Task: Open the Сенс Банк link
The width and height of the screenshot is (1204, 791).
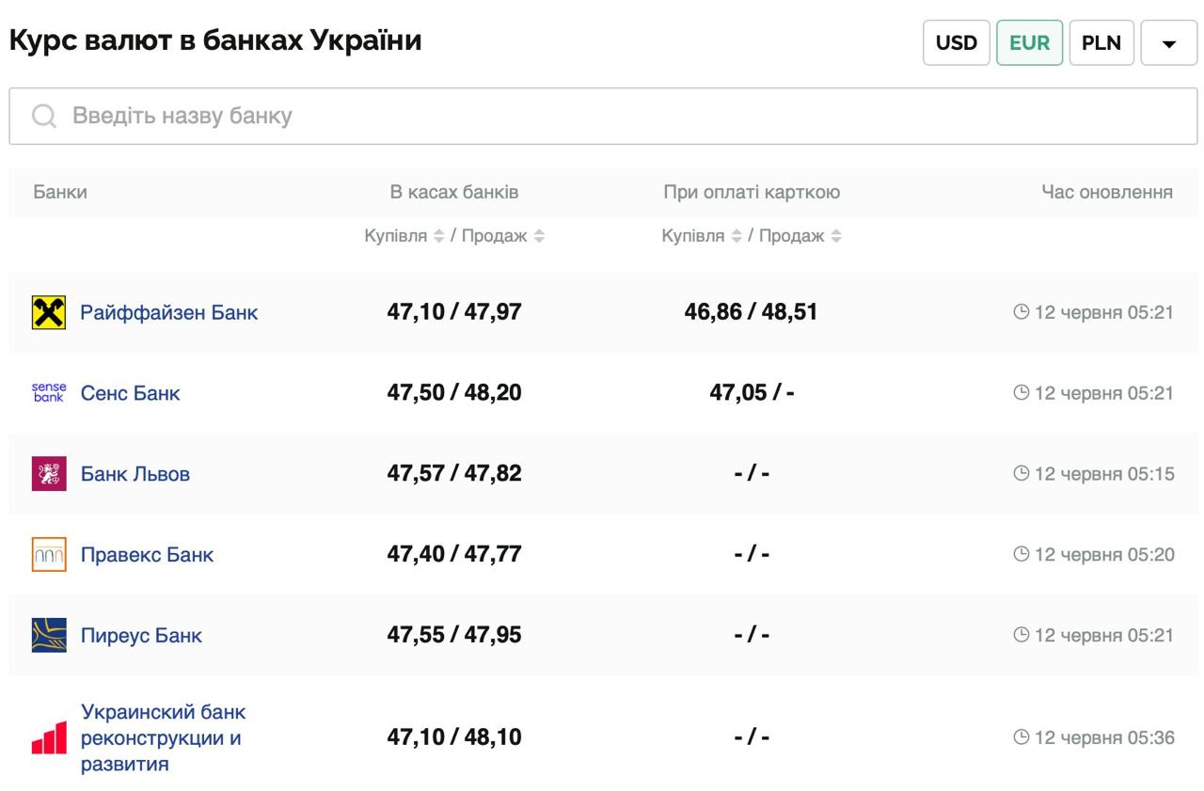Action: (130, 393)
